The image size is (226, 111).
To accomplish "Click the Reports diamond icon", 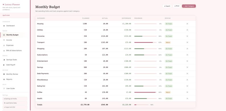I will pyautogui.click(x=4, y=79).
